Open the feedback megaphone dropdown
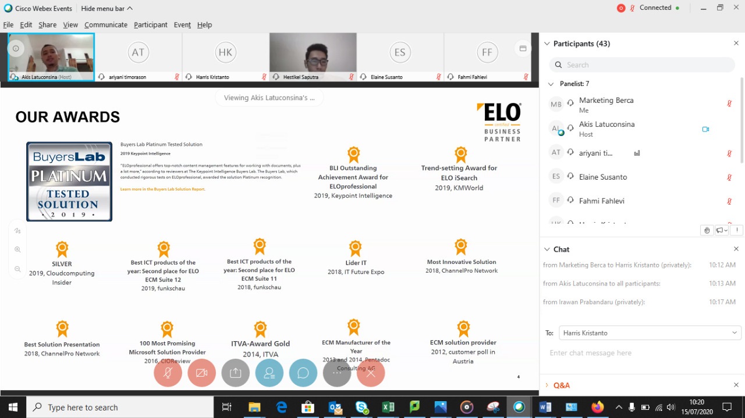This screenshot has width=745, height=418. coord(722,230)
